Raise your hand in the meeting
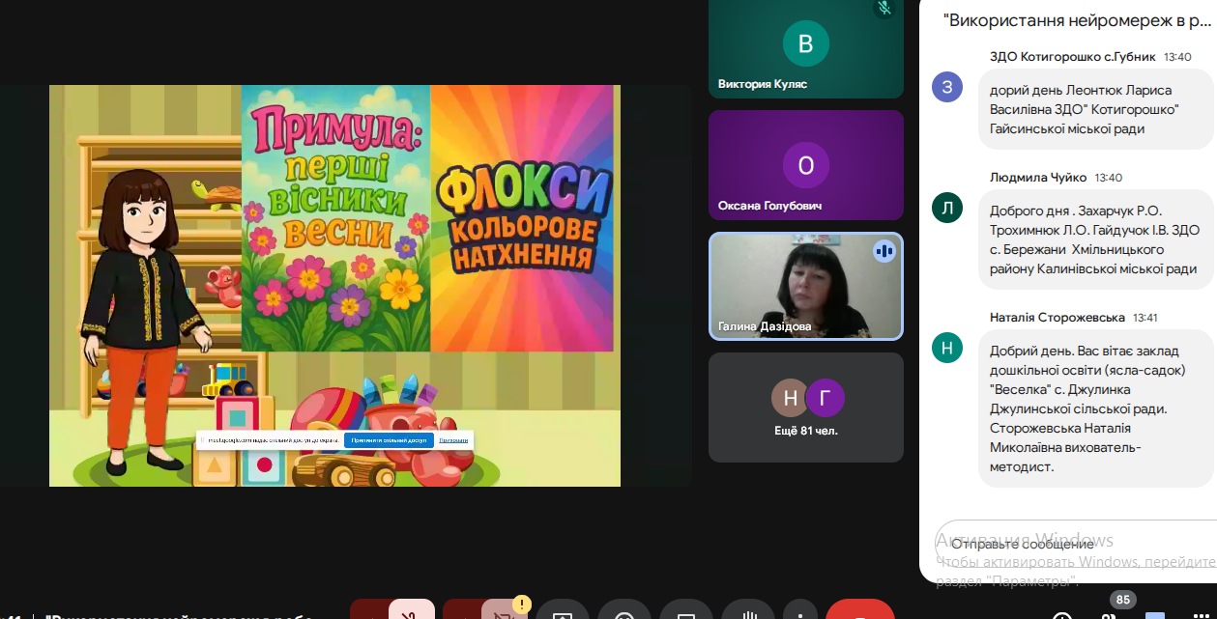This screenshot has width=1217, height=619. [748, 612]
